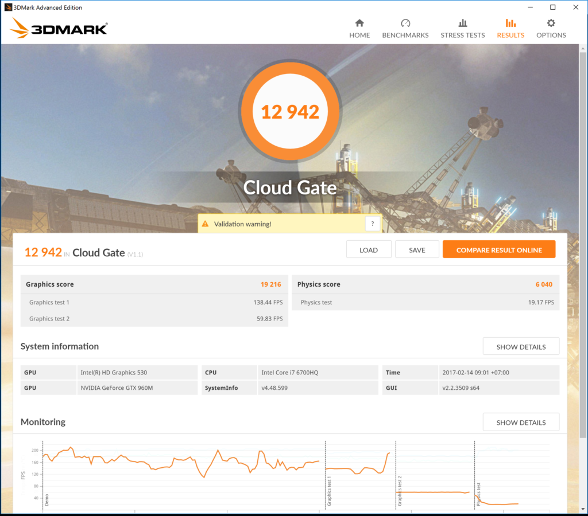
Task: Switch to the BENCHMARKS tab label
Action: click(405, 36)
